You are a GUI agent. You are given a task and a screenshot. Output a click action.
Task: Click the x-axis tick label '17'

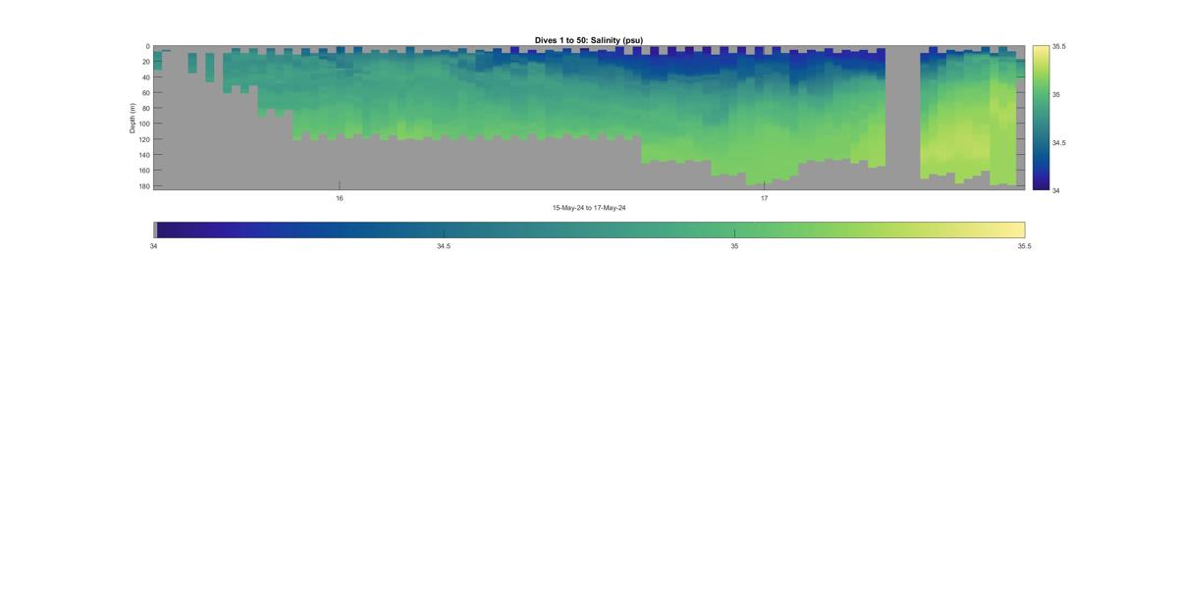click(x=764, y=198)
